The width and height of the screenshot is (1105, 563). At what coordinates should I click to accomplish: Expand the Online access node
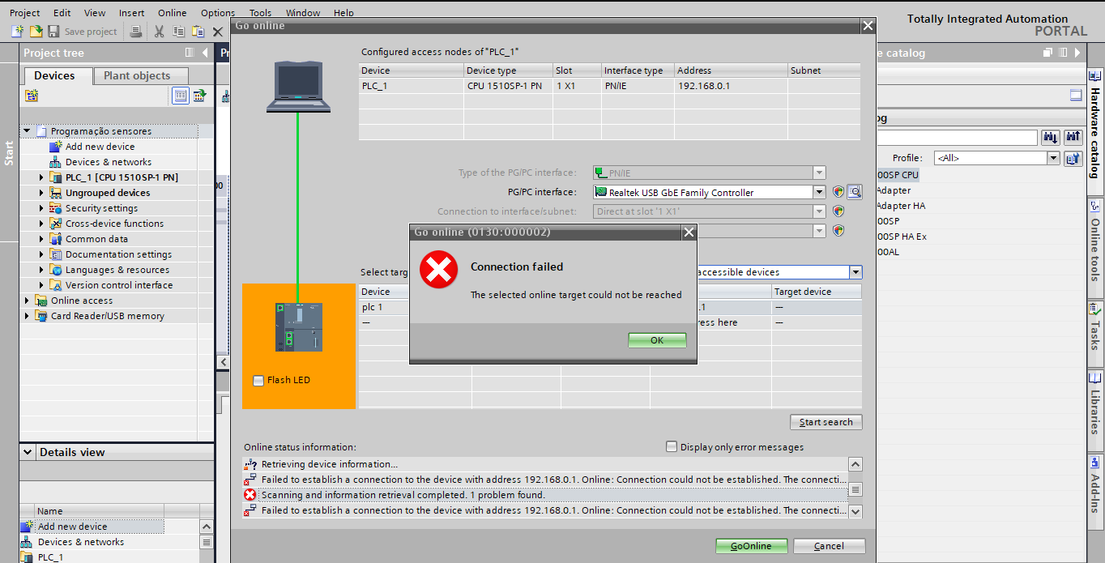[27, 301]
